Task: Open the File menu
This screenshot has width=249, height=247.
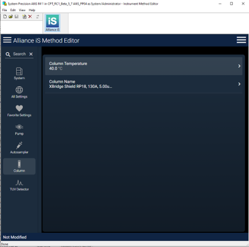Action: tap(4, 10)
